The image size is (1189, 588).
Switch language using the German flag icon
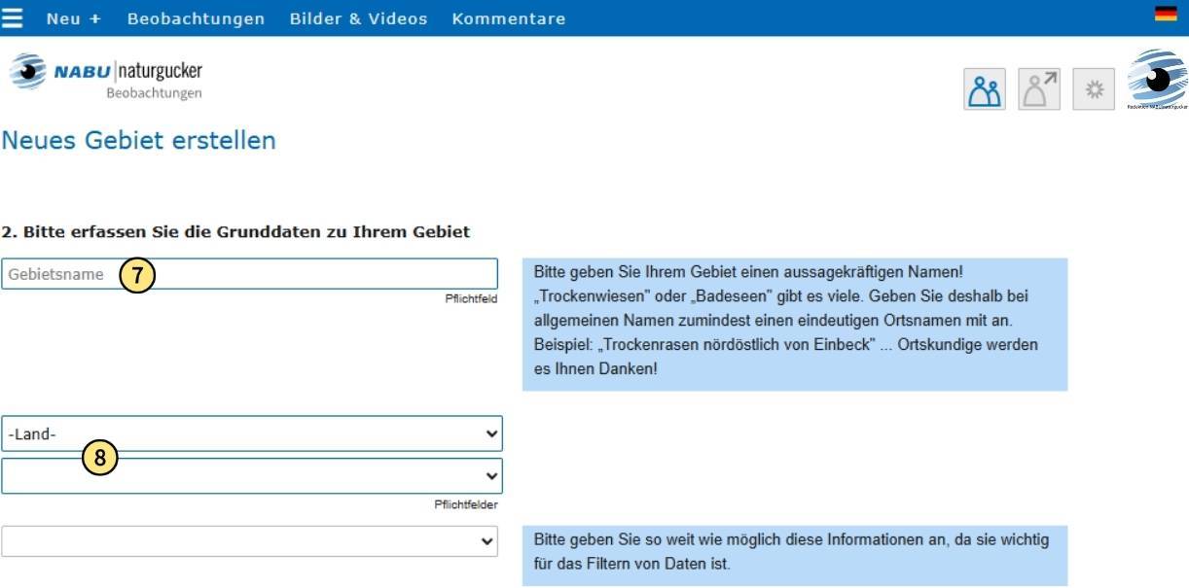point(1166,14)
